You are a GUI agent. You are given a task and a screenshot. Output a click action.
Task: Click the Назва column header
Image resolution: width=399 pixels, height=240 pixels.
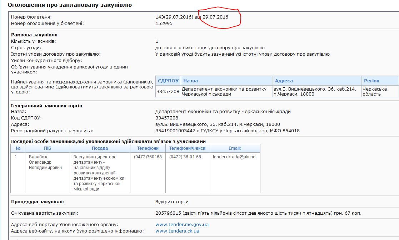[x=190, y=81]
